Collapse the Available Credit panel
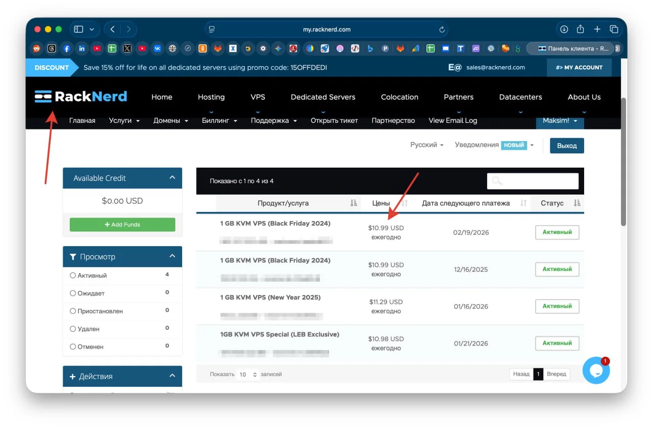 click(172, 178)
